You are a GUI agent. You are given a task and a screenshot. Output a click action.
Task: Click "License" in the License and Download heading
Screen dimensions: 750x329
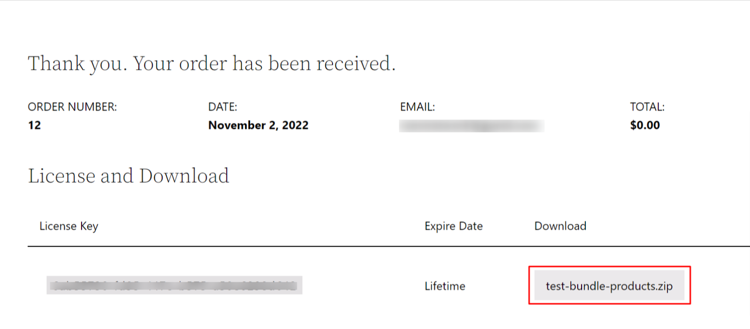pyautogui.click(x=62, y=175)
